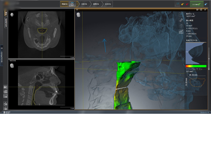Click the airway profile graph in right panel
The height and width of the screenshot is (158, 211).
pos(196,53)
